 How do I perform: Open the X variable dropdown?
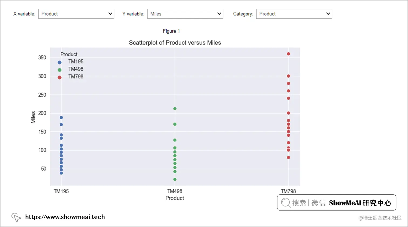pyautogui.click(x=76, y=14)
